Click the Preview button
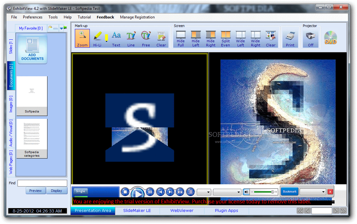357x224 pixels. (36, 191)
